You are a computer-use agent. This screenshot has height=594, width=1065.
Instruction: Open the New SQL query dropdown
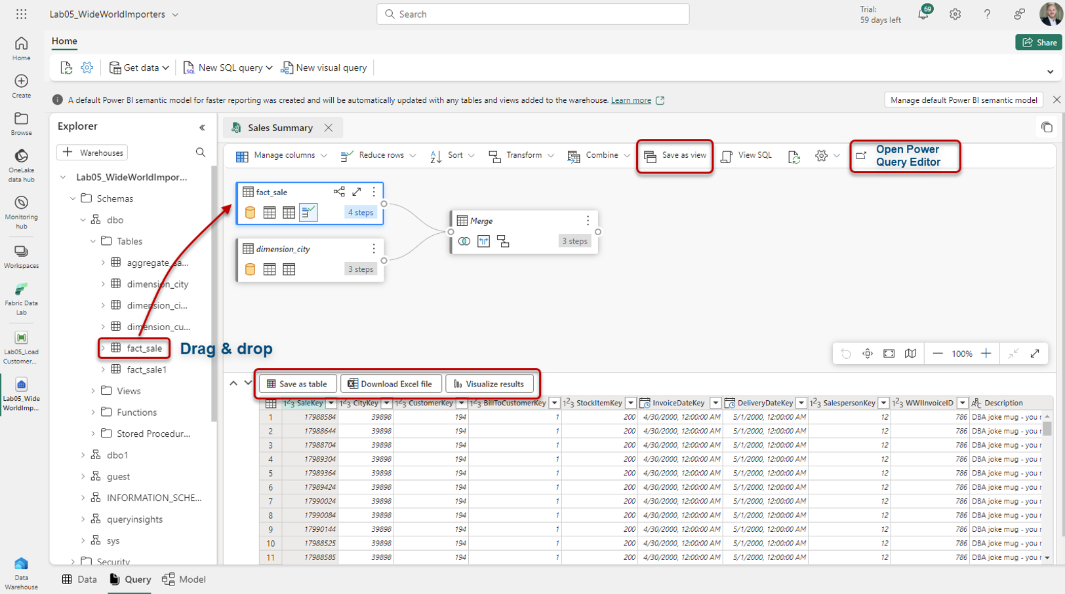click(228, 67)
